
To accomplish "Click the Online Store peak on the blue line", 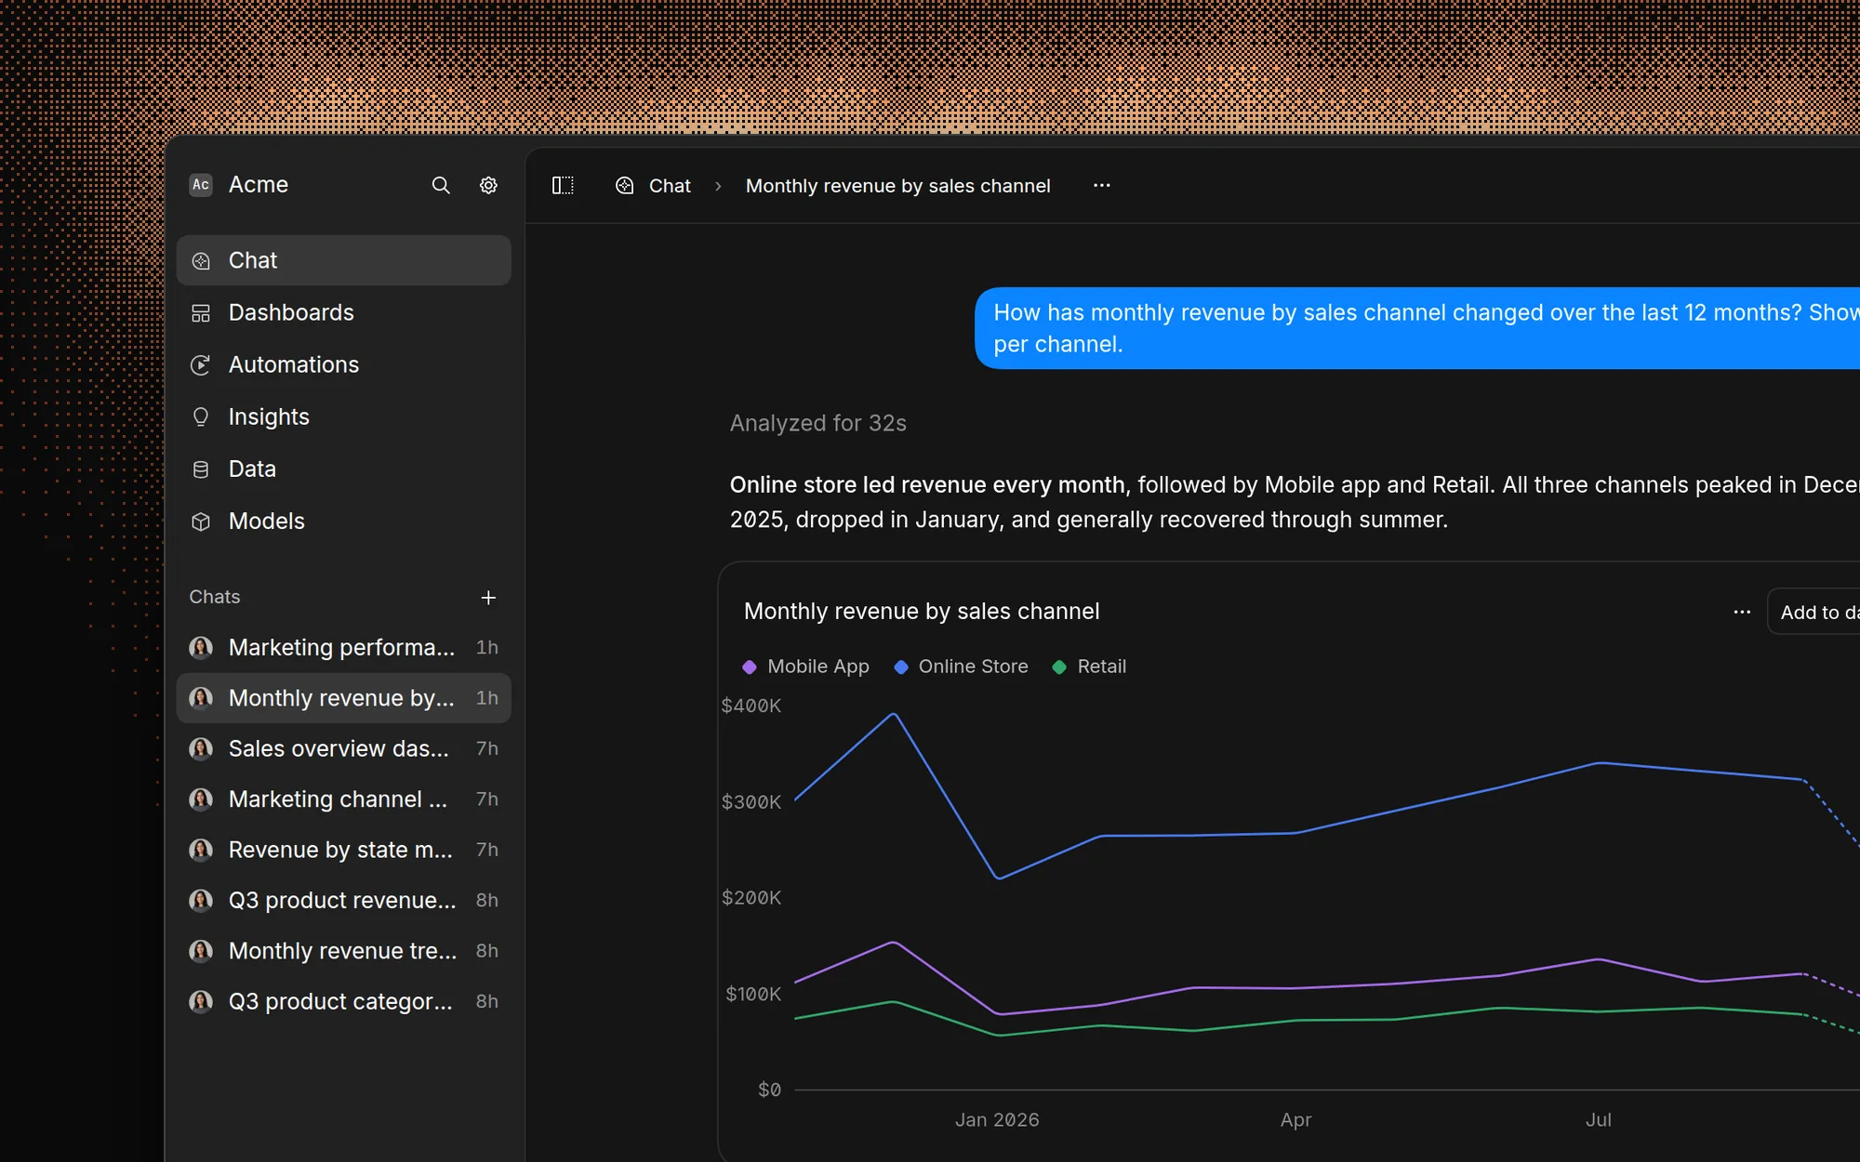I will click(895, 714).
